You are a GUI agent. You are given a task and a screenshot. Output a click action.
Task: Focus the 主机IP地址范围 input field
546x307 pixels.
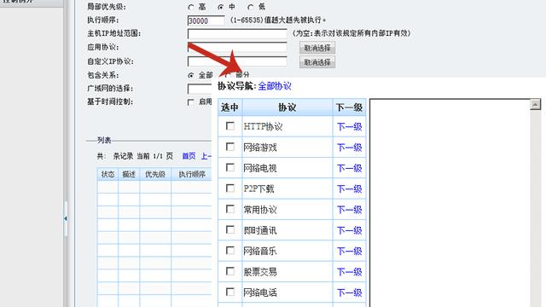(237, 34)
